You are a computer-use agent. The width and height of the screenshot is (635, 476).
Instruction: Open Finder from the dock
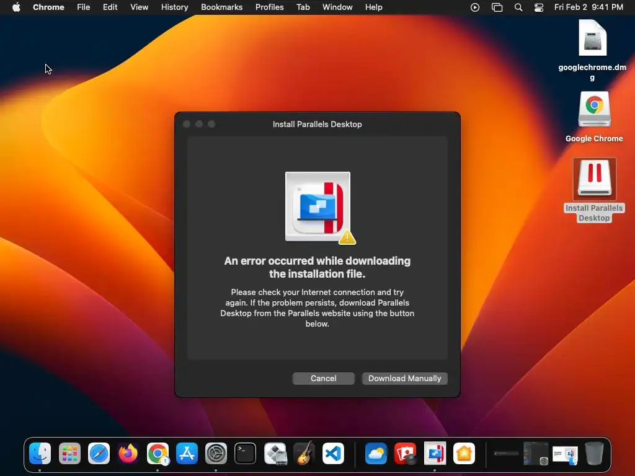[40, 453]
